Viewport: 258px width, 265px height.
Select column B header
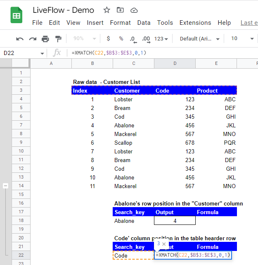(x=92, y=63)
